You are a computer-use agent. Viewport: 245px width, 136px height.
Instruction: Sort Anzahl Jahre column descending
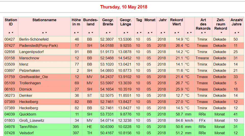click(238, 33)
